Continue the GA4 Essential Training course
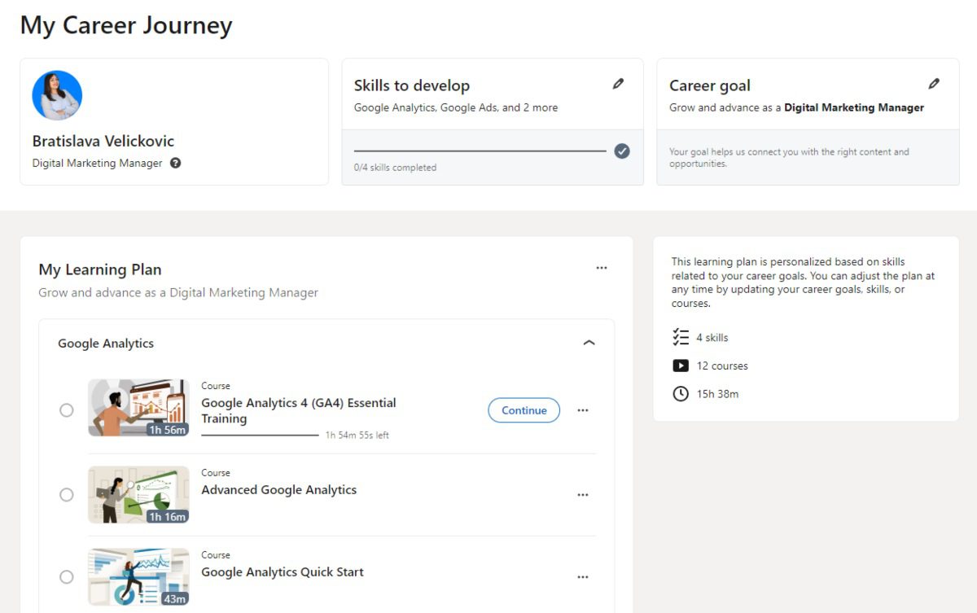This screenshot has height=613, width=977. click(524, 410)
